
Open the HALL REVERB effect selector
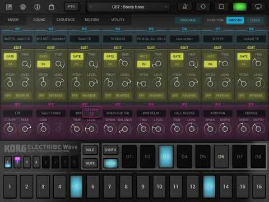pos(184,113)
